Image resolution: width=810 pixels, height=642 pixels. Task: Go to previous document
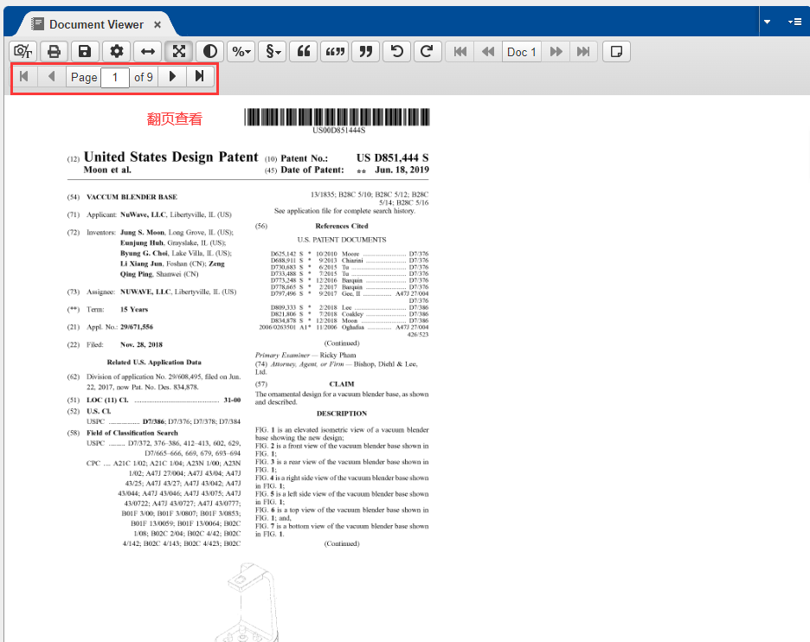488,52
